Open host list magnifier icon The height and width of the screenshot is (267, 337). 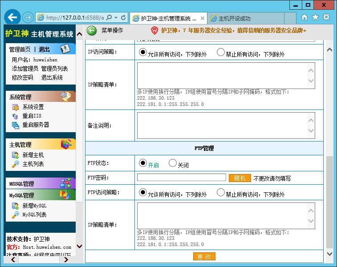click(x=15, y=164)
